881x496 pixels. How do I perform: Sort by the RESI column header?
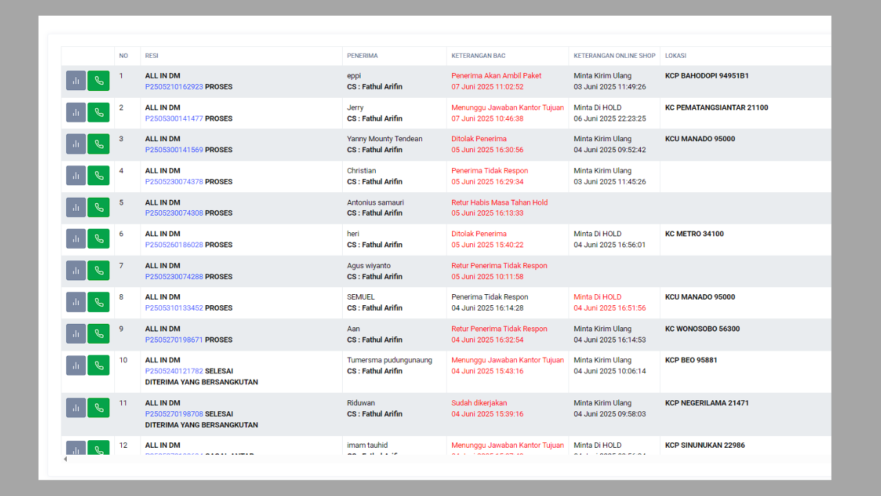click(151, 56)
